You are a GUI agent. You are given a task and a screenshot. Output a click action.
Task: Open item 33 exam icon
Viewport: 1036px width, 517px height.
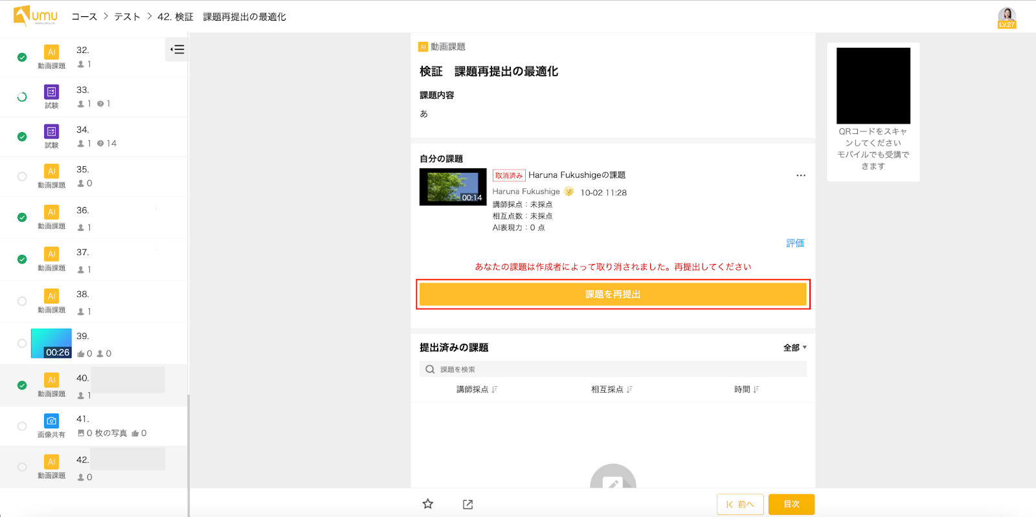51,92
